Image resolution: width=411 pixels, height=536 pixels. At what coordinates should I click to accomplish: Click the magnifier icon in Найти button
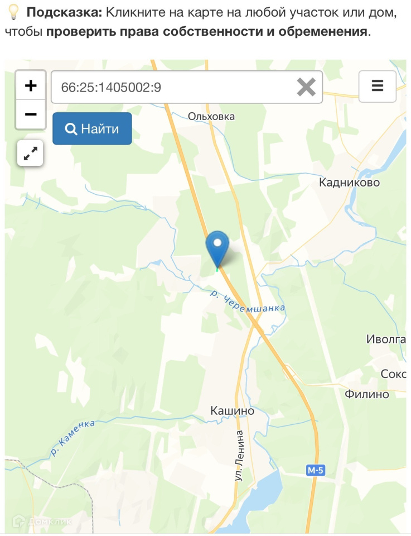[71, 129]
